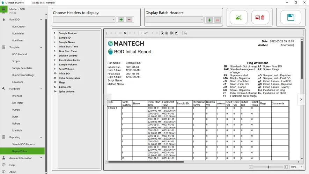Click the report viewer Forward arrow

pos(115,33)
